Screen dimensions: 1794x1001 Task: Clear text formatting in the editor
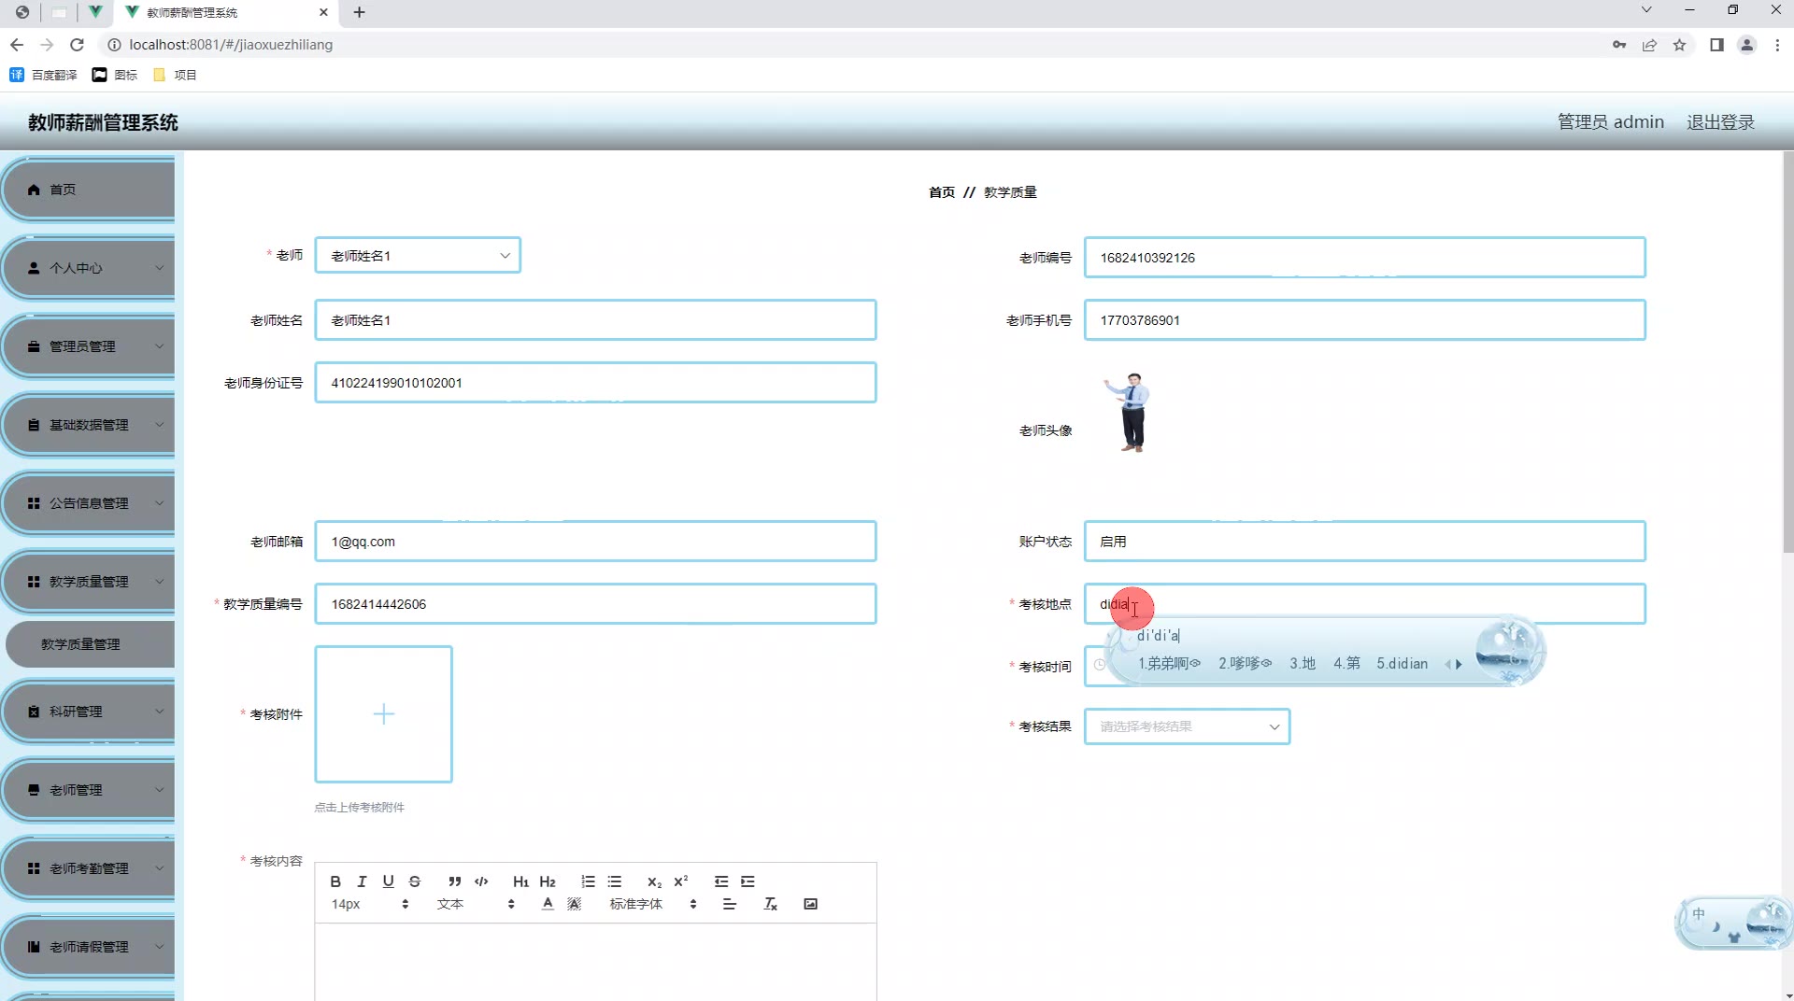[x=770, y=904]
